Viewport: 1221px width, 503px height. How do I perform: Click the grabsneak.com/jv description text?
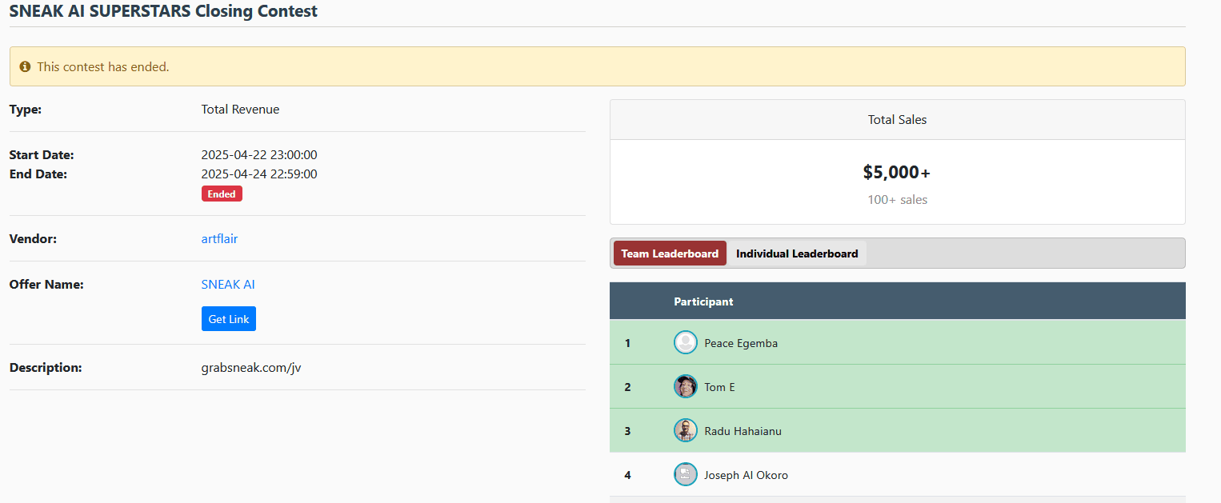[251, 368]
